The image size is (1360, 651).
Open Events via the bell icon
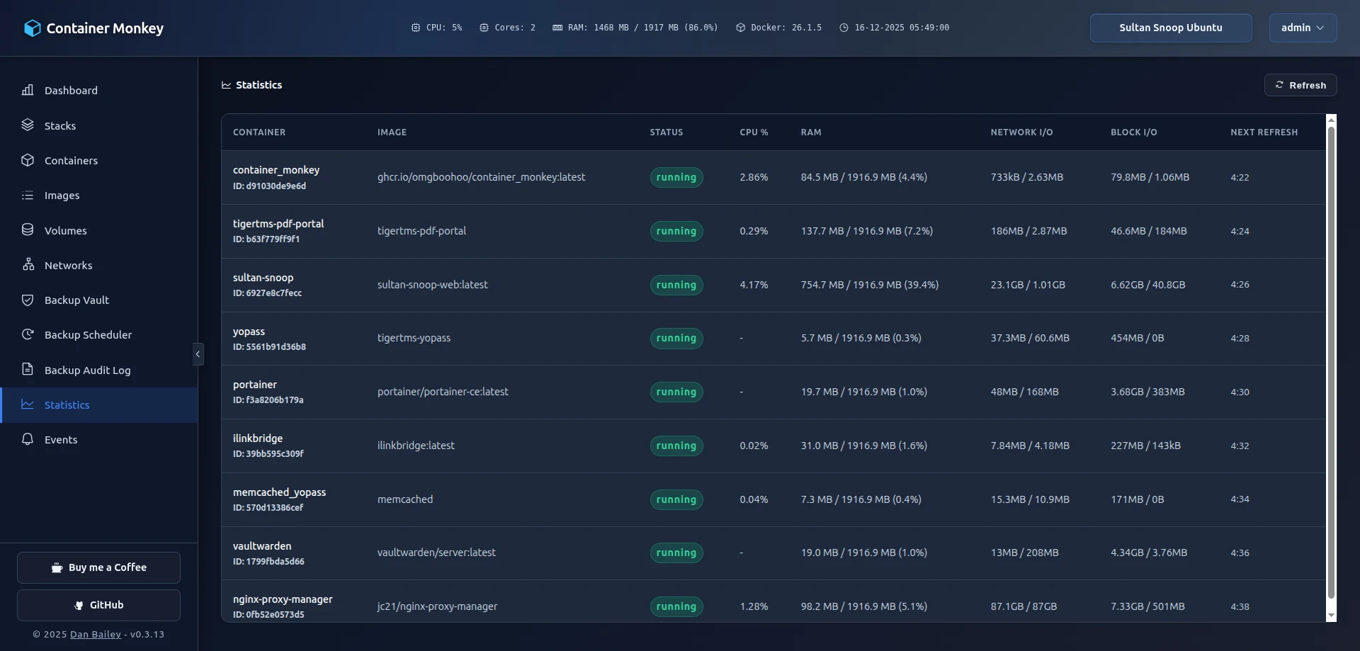(28, 439)
